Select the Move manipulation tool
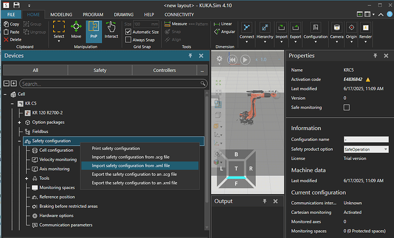The height and width of the screenshot is (238, 394). point(76,30)
